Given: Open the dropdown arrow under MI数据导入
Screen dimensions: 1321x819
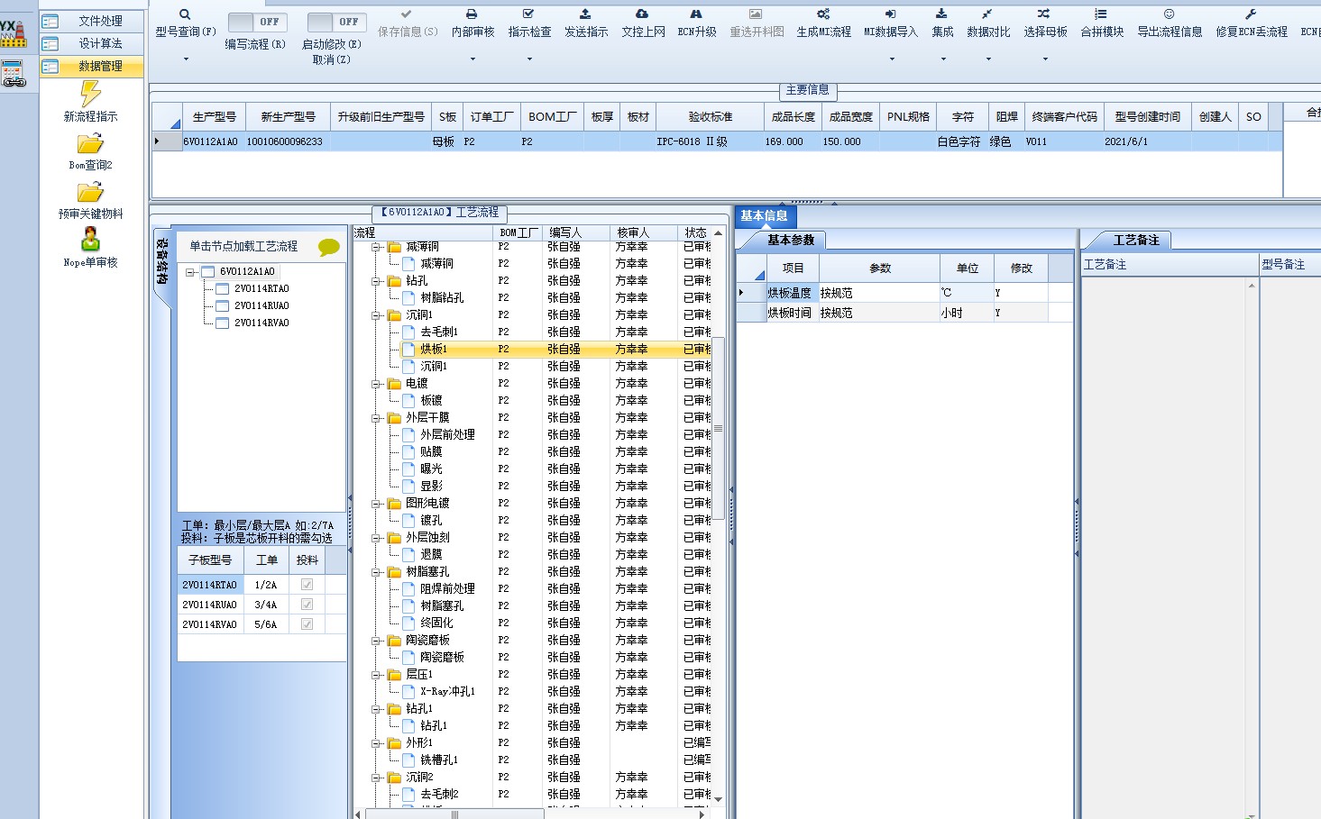Looking at the screenshot, I should (892, 59).
